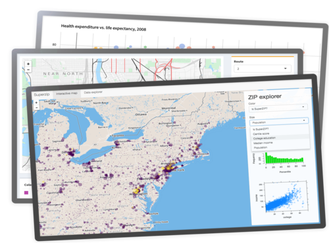Open the Color dropdown in ZIP explorer
This screenshot has height=243, width=329.
click(x=278, y=108)
